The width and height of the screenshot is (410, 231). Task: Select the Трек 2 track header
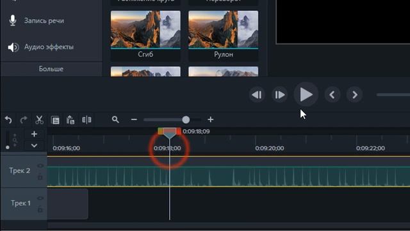tap(24, 171)
